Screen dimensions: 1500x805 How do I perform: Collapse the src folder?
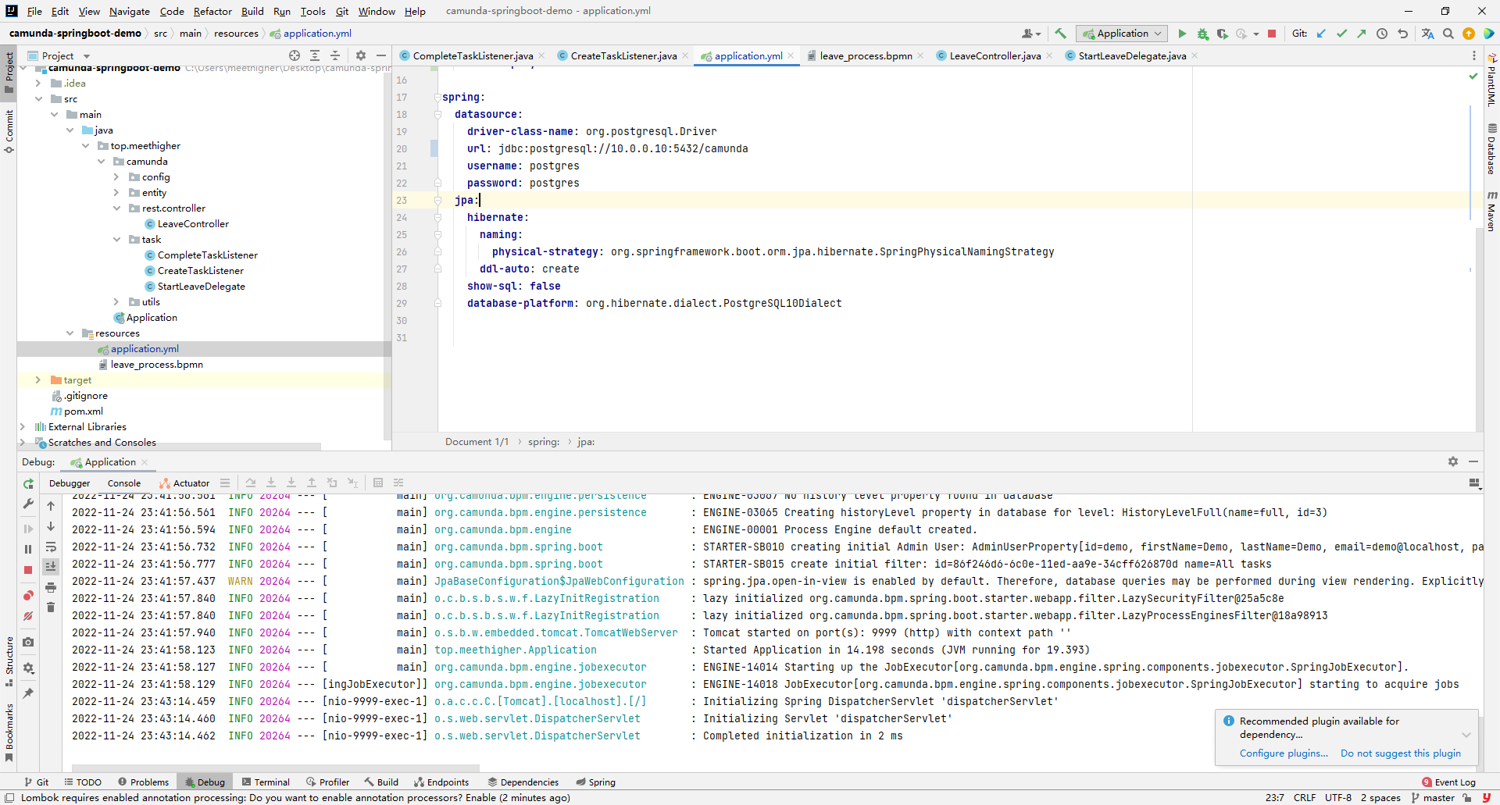pos(38,99)
